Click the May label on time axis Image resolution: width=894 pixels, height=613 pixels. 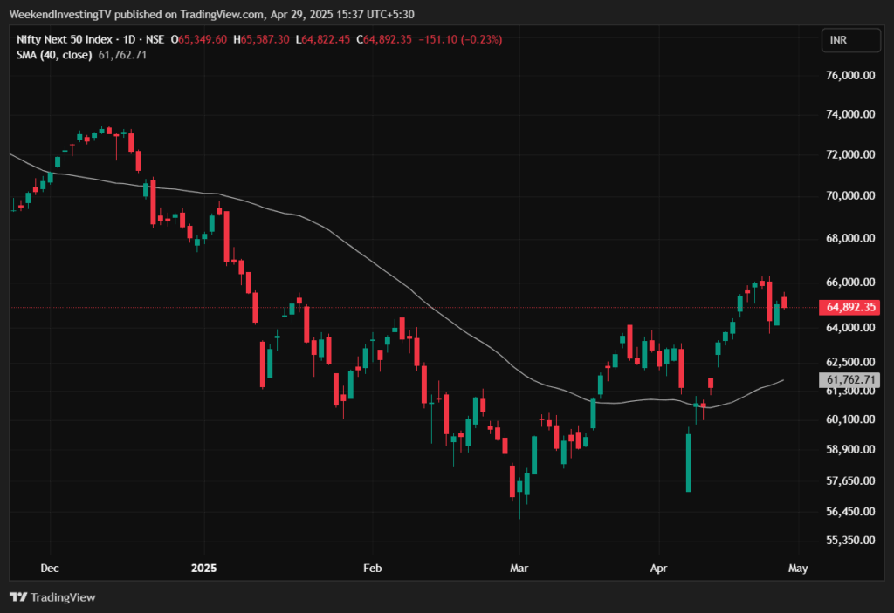(x=798, y=568)
